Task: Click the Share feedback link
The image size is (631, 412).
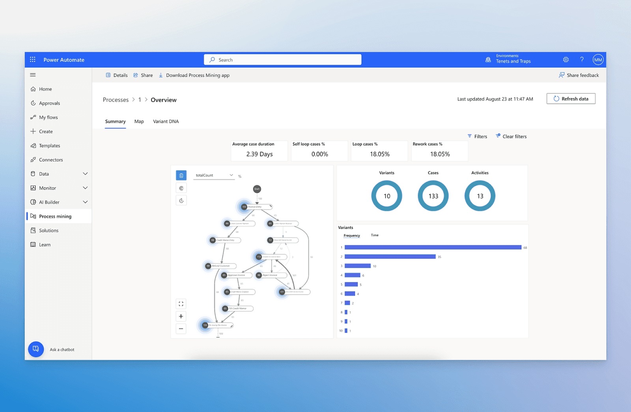Action: pos(579,75)
